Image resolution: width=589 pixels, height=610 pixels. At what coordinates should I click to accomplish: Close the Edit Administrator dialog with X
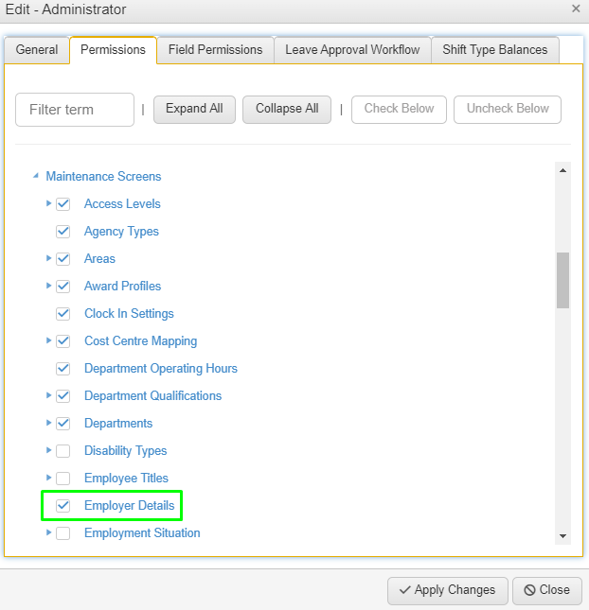(x=576, y=9)
